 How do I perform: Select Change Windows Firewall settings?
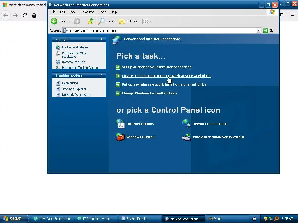coord(149,93)
